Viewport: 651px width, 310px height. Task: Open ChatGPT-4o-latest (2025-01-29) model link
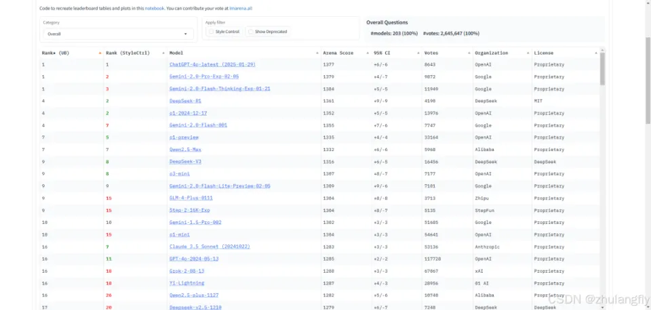(x=212, y=65)
